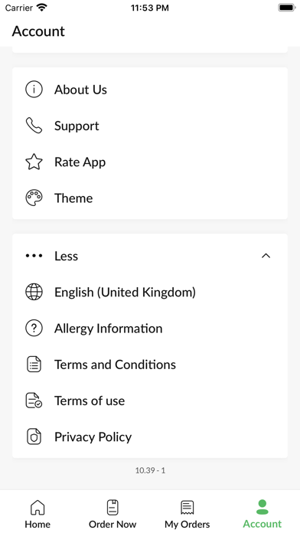Screen dimensions: 300x533
Task: Tap the Allergy Information question mark icon
Action: 34,329
